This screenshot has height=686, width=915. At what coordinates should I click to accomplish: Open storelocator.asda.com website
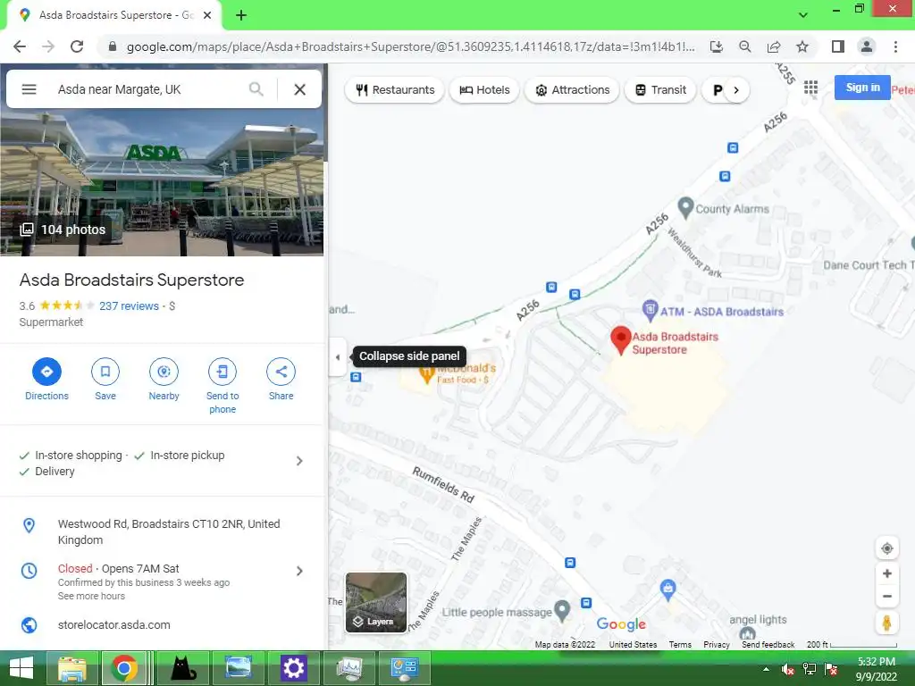click(x=113, y=624)
